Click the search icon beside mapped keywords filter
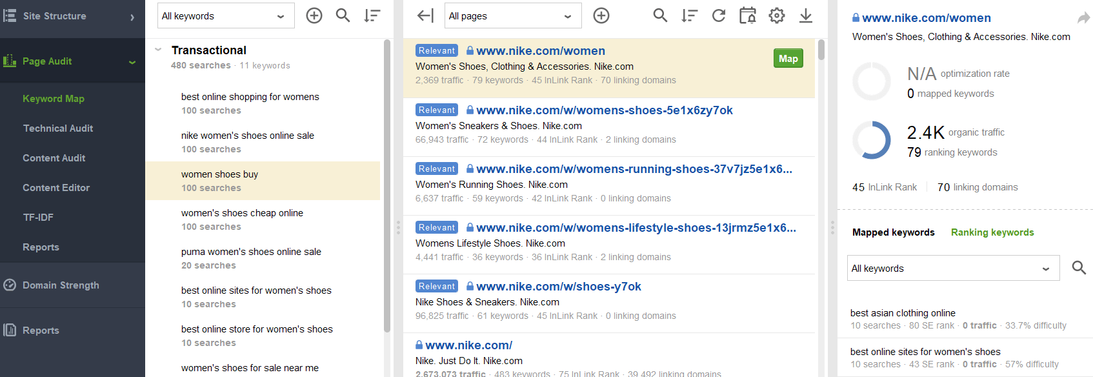The image size is (1093, 377). [x=1079, y=267]
